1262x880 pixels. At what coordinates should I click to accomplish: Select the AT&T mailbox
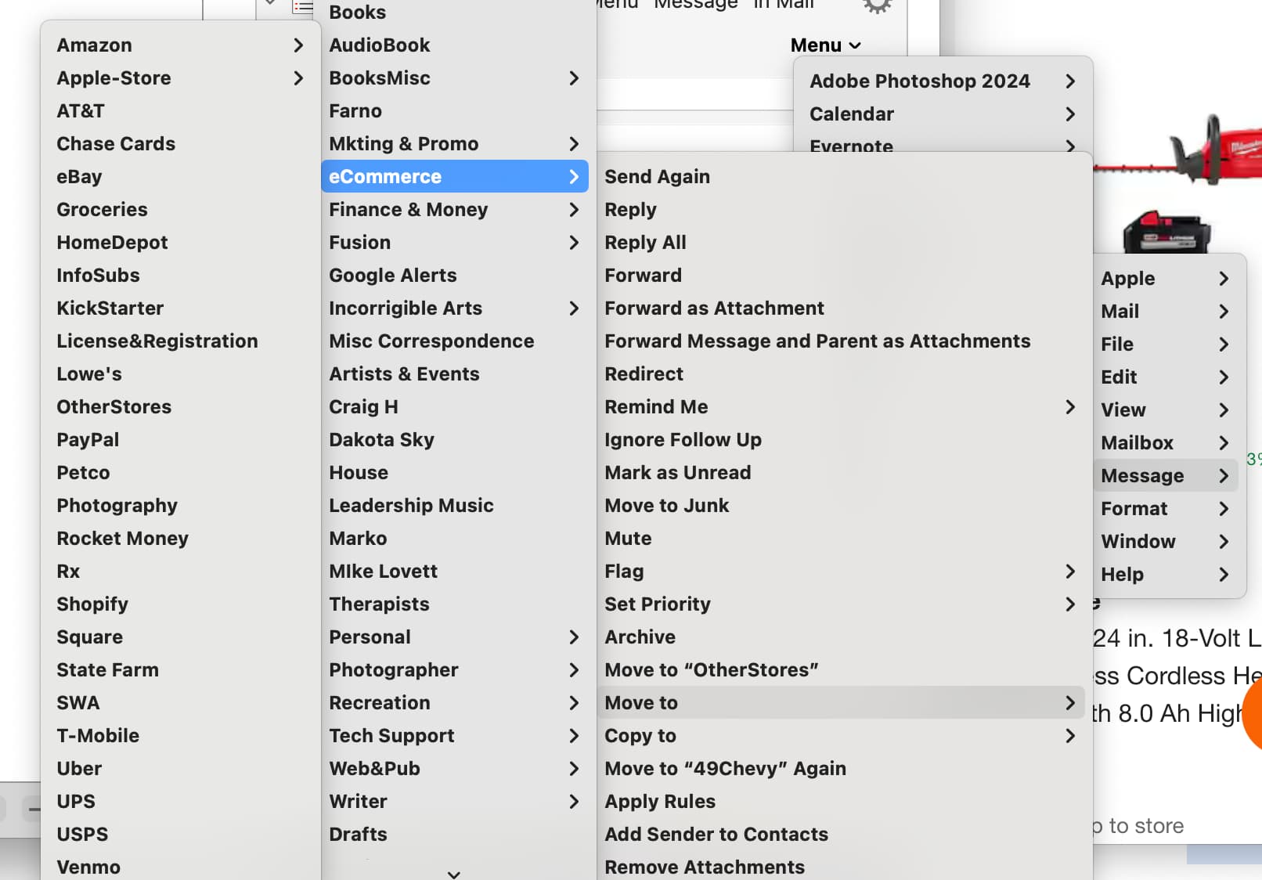(x=180, y=111)
